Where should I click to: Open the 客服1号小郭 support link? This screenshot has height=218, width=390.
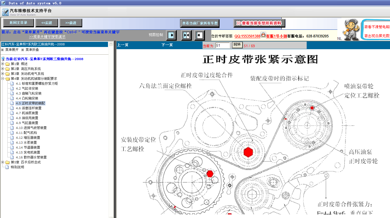[277, 36]
